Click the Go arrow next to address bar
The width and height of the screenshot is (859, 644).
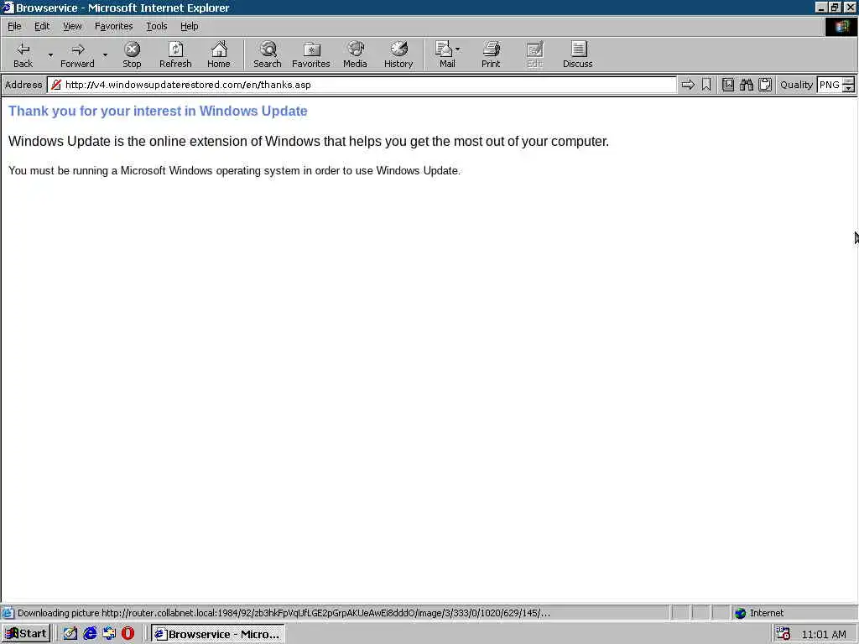(x=688, y=85)
